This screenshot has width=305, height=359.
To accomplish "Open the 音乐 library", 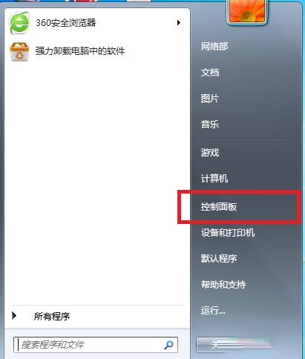I will tap(210, 124).
